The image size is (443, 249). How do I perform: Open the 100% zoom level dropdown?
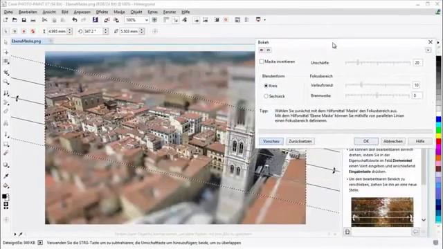click(146, 20)
